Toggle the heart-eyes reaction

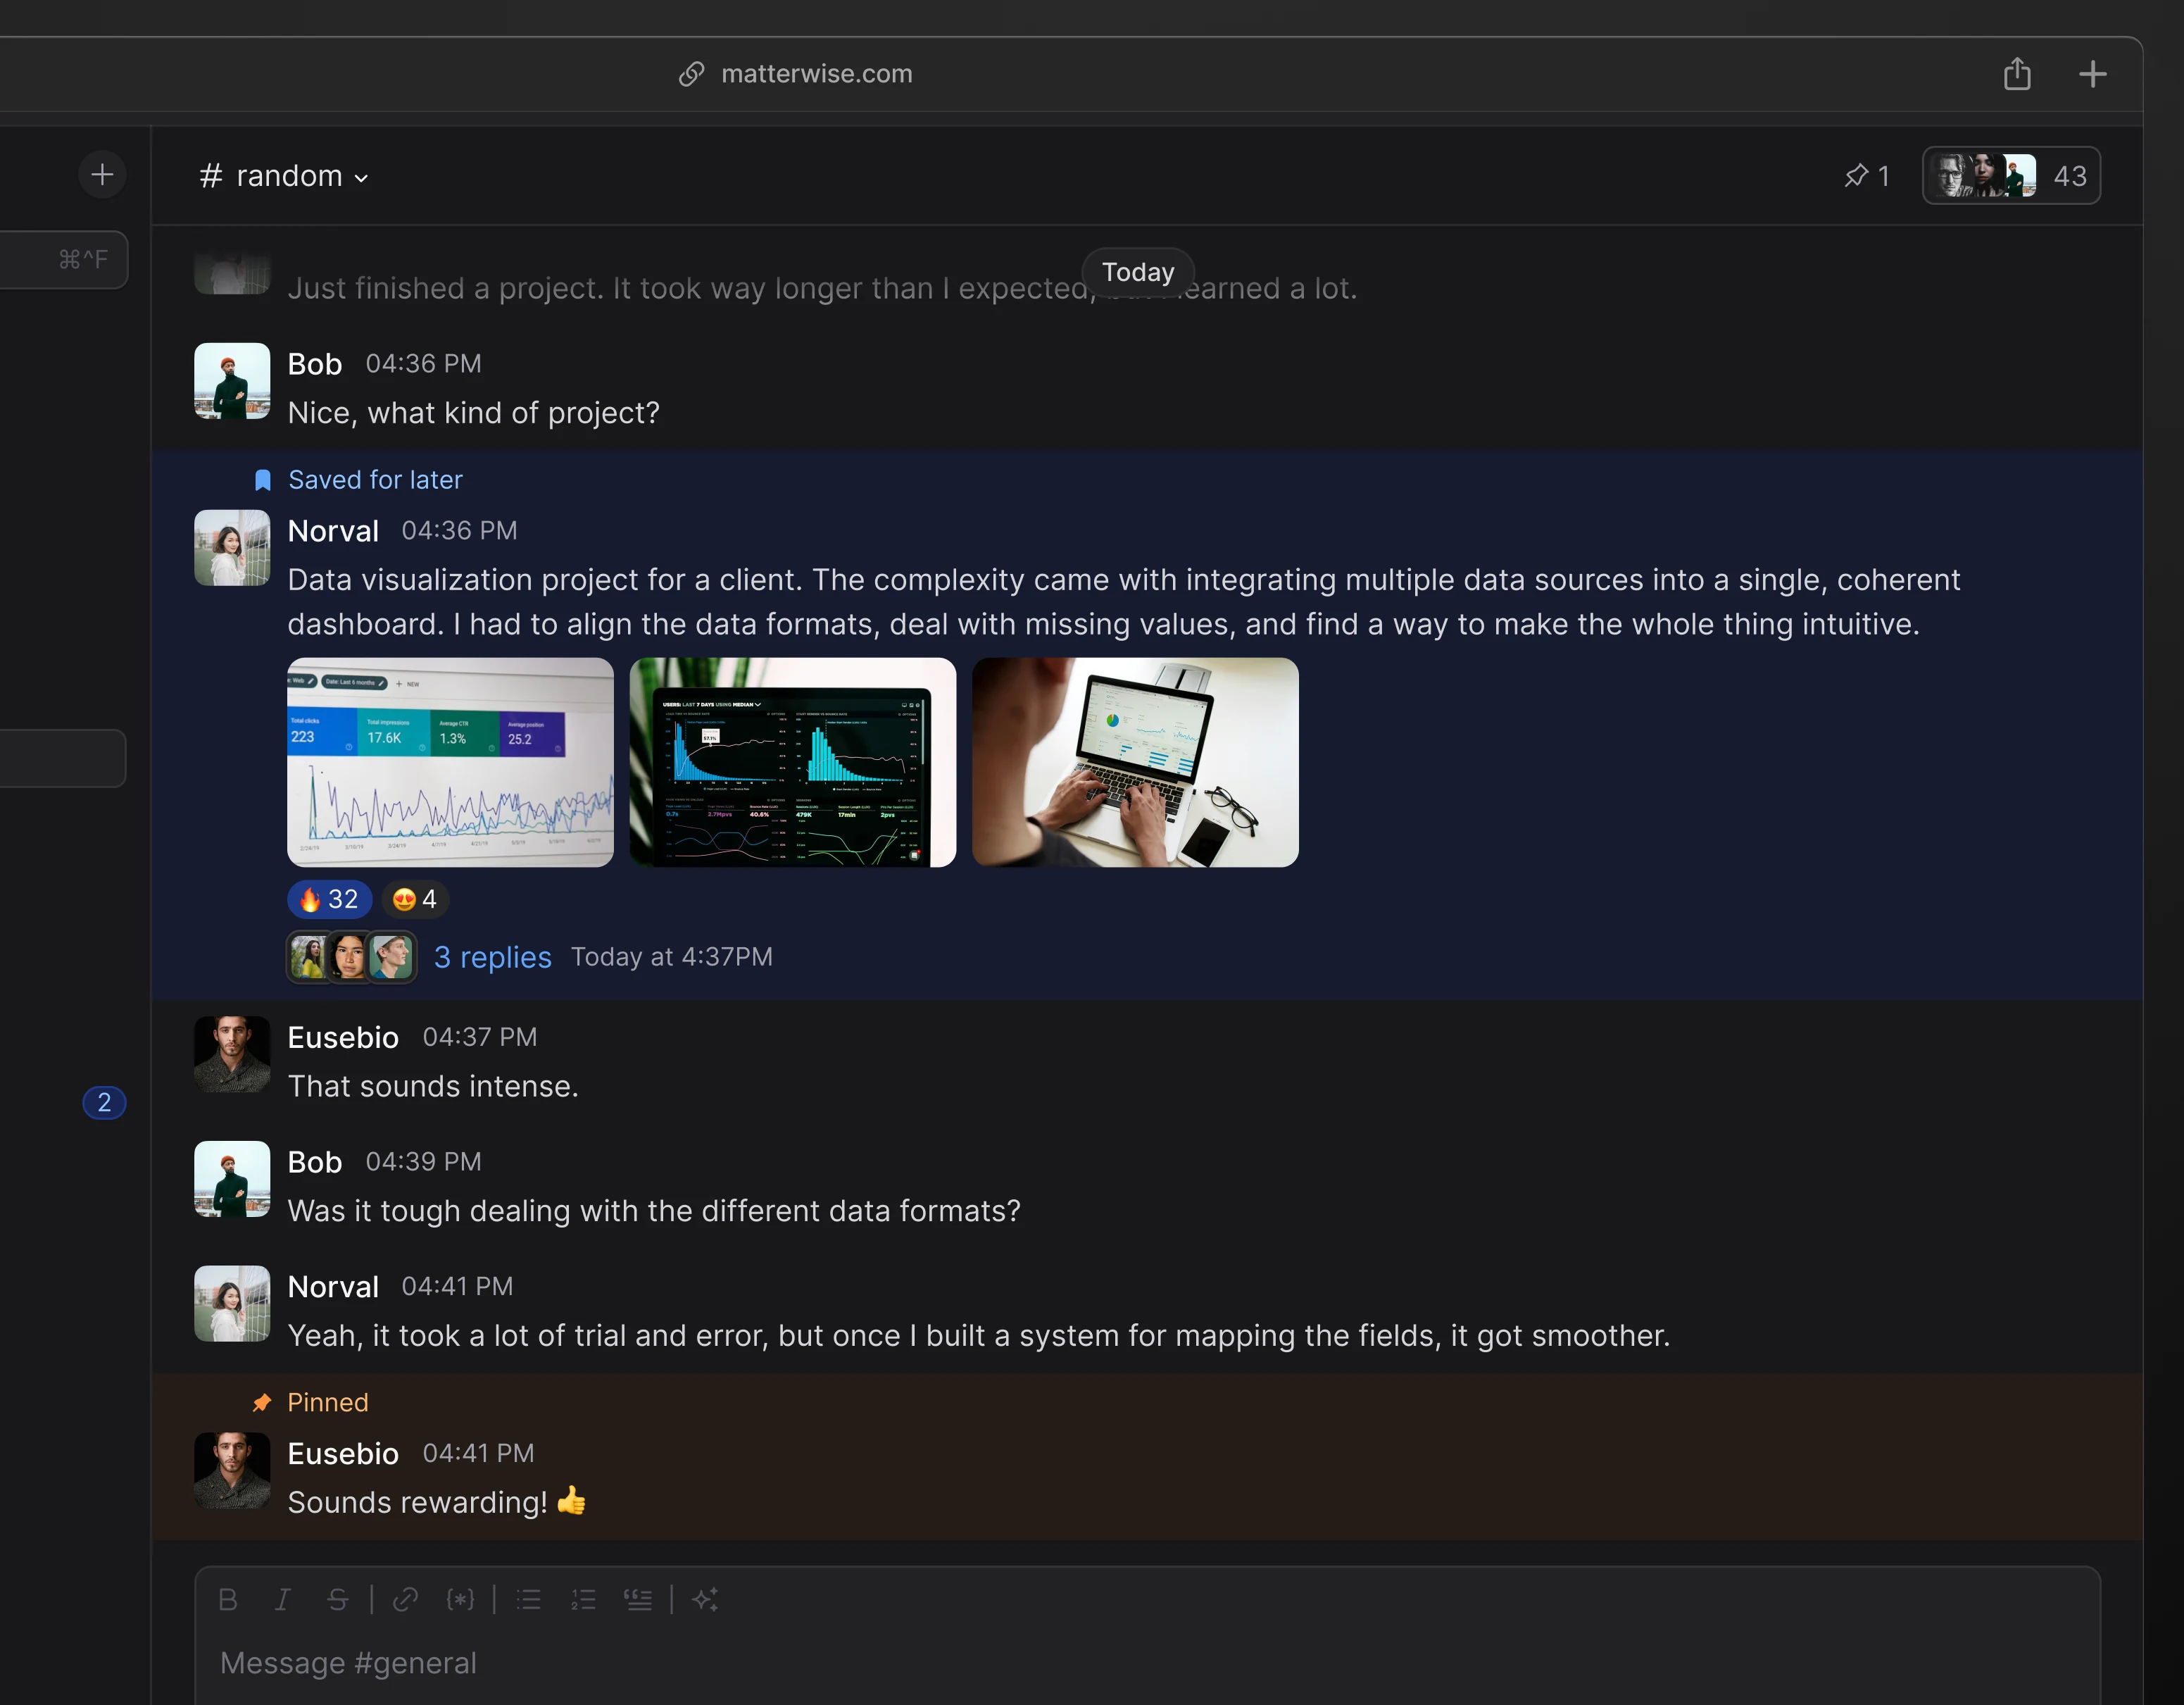pyautogui.click(x=413, y=899)
